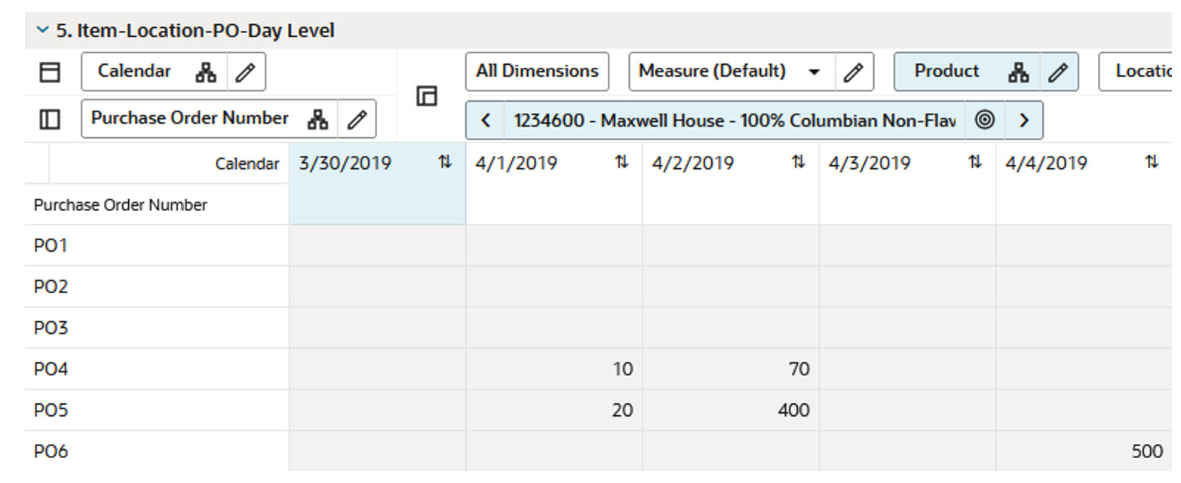Image resolution: width=1181 pixels, height=483 pixels.
Task: Toggle sort on the 4/2/2019 column
Action: (798, 163)
